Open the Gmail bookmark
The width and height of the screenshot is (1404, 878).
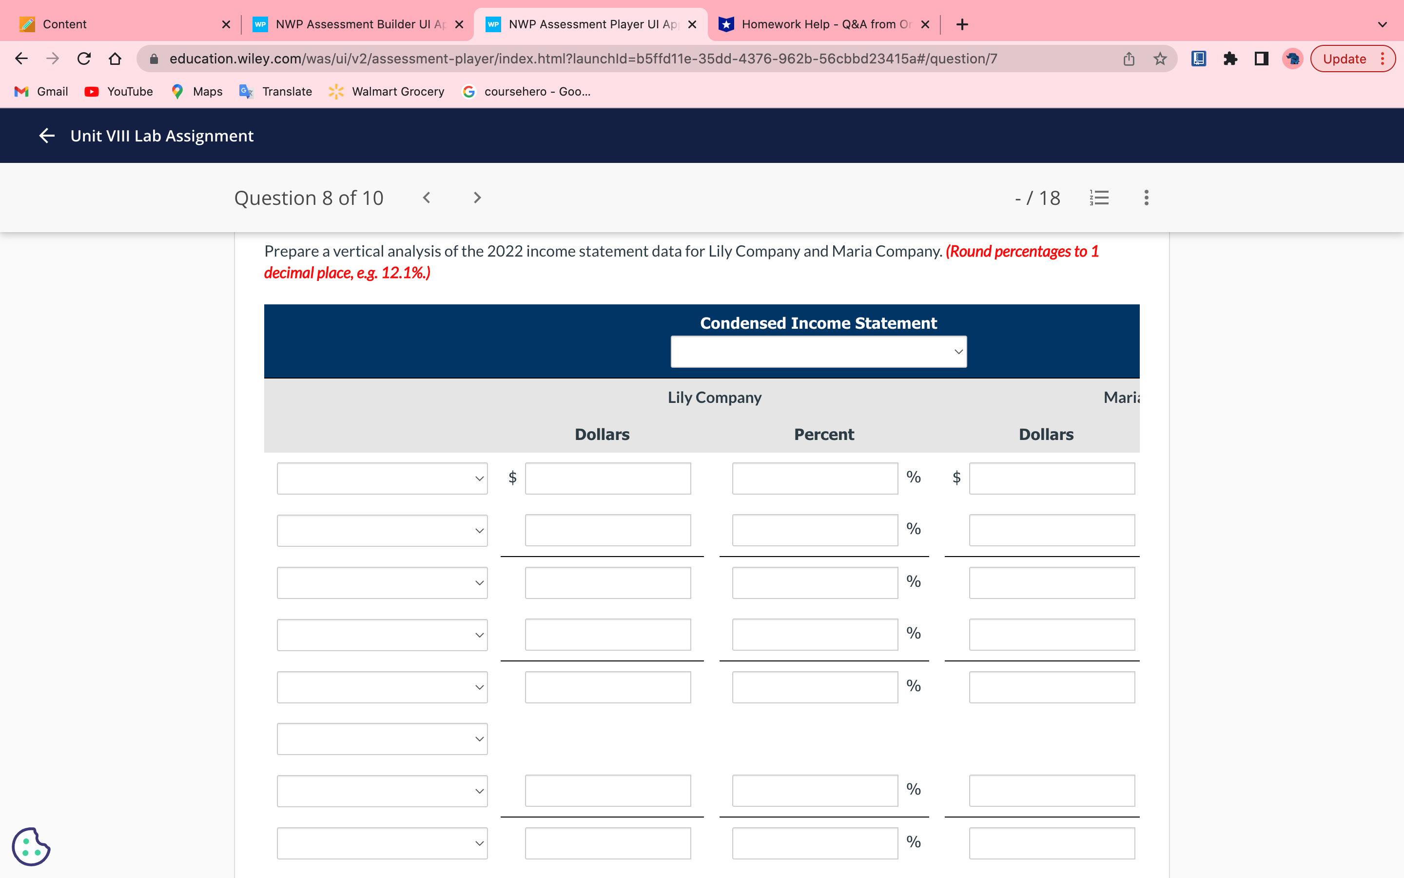tap(40, 91)
